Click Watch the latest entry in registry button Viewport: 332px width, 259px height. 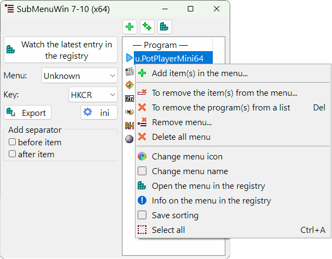coord(60,50)
